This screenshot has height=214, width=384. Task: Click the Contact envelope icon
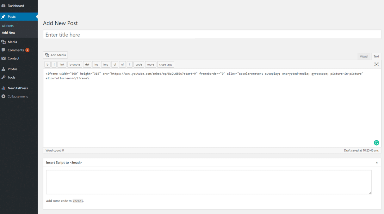coord(3,58)
